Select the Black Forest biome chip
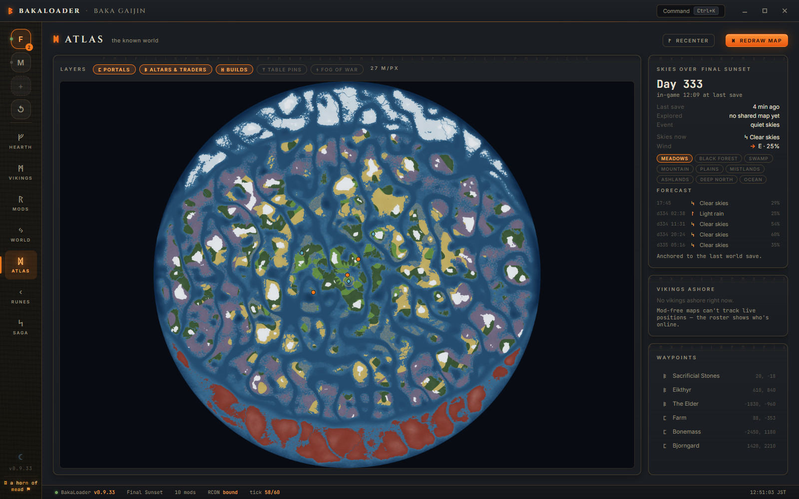Screen dimensions: 799x499 (x=718, y=159)
